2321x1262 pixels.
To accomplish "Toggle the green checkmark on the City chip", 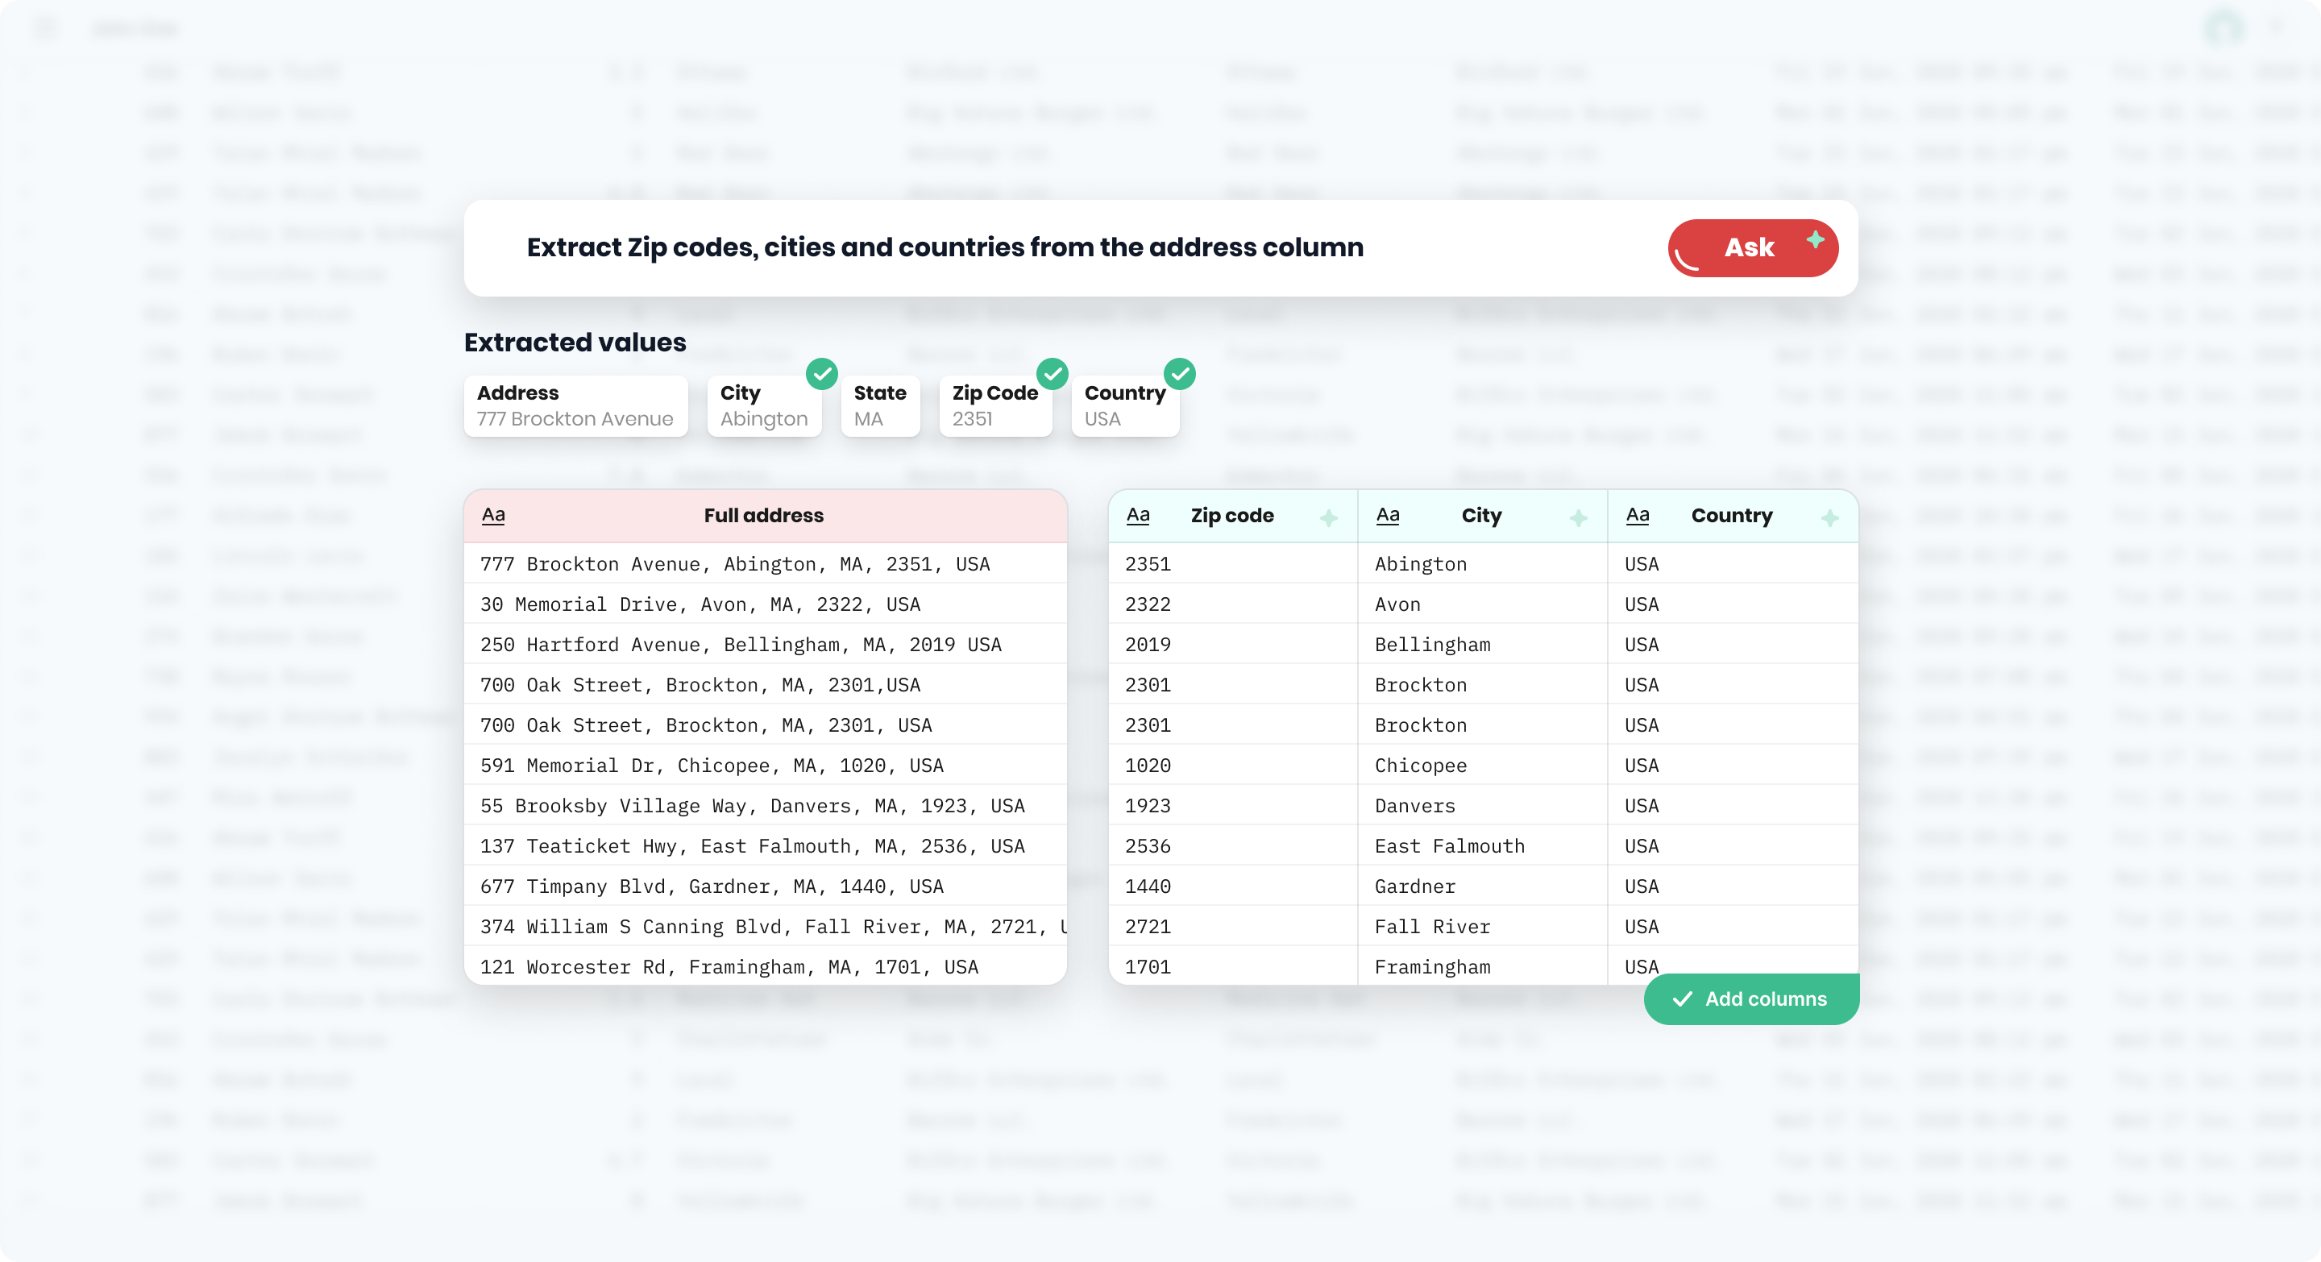I will 822,375.
